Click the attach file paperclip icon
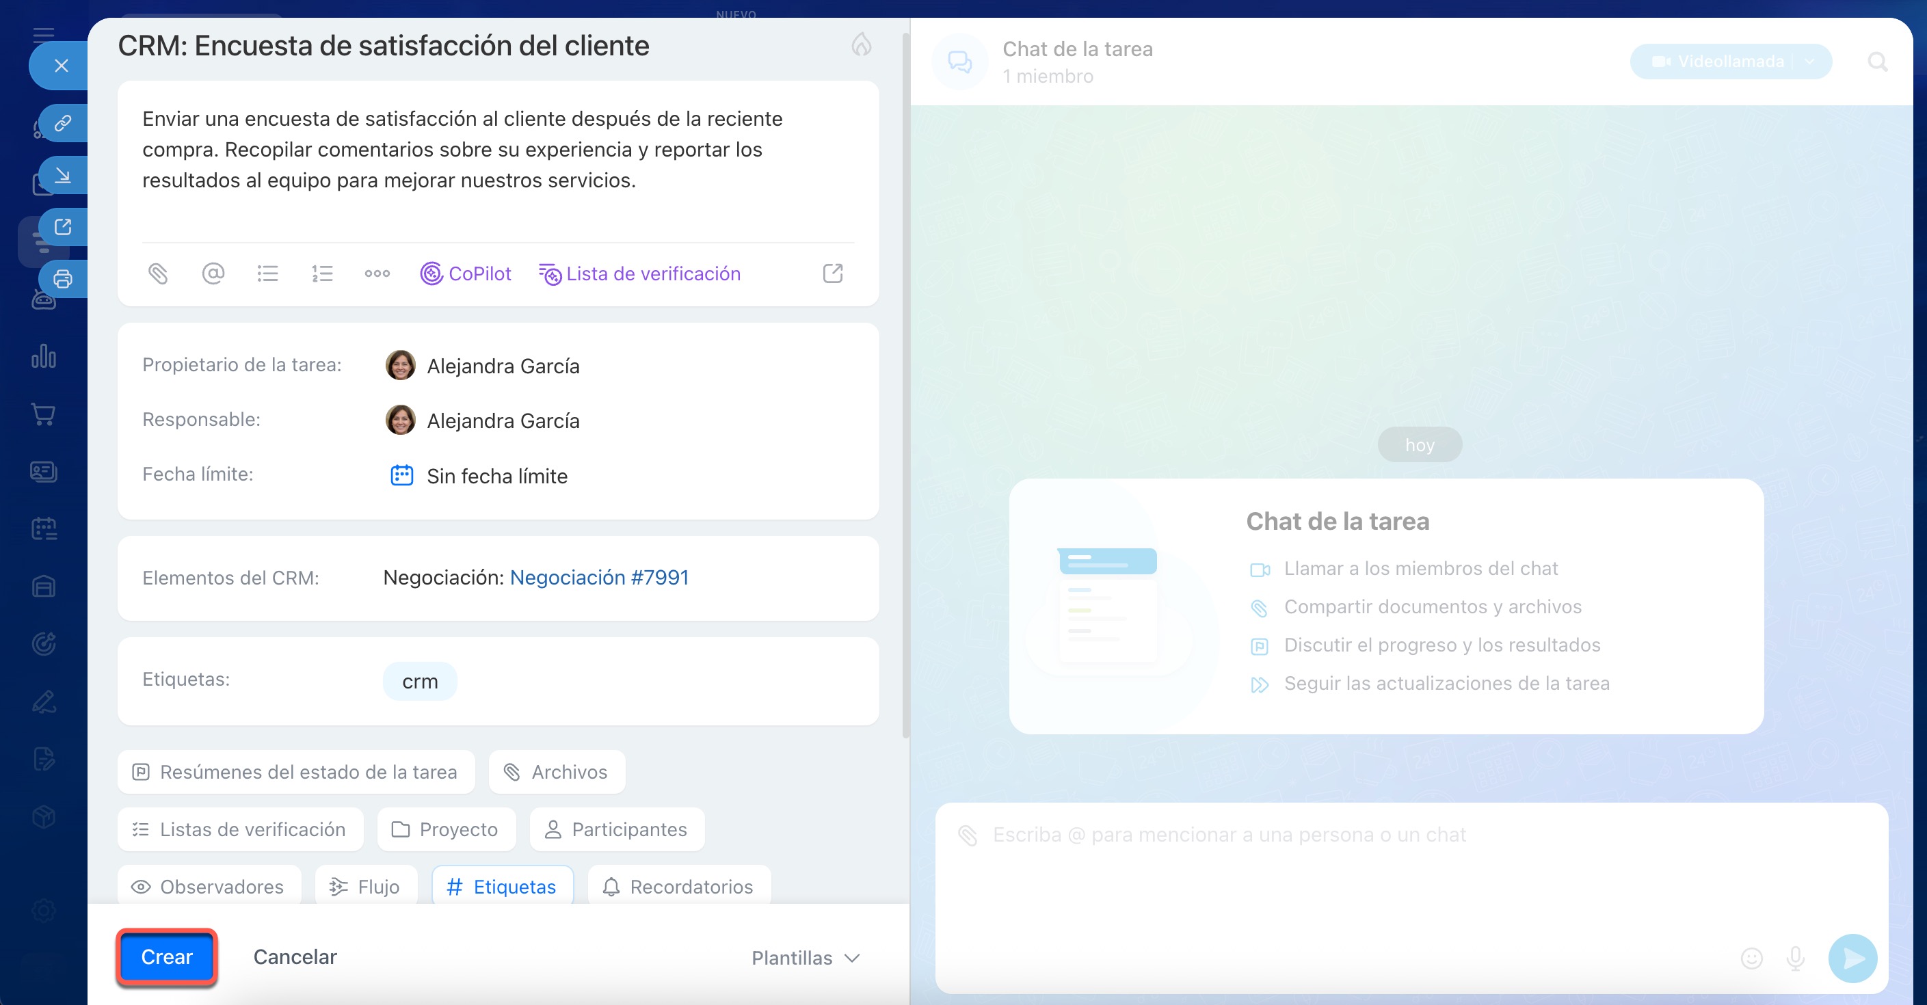Image resolution: width=1927 pixels, height=1005 pixels. click(x=158, y=273)
